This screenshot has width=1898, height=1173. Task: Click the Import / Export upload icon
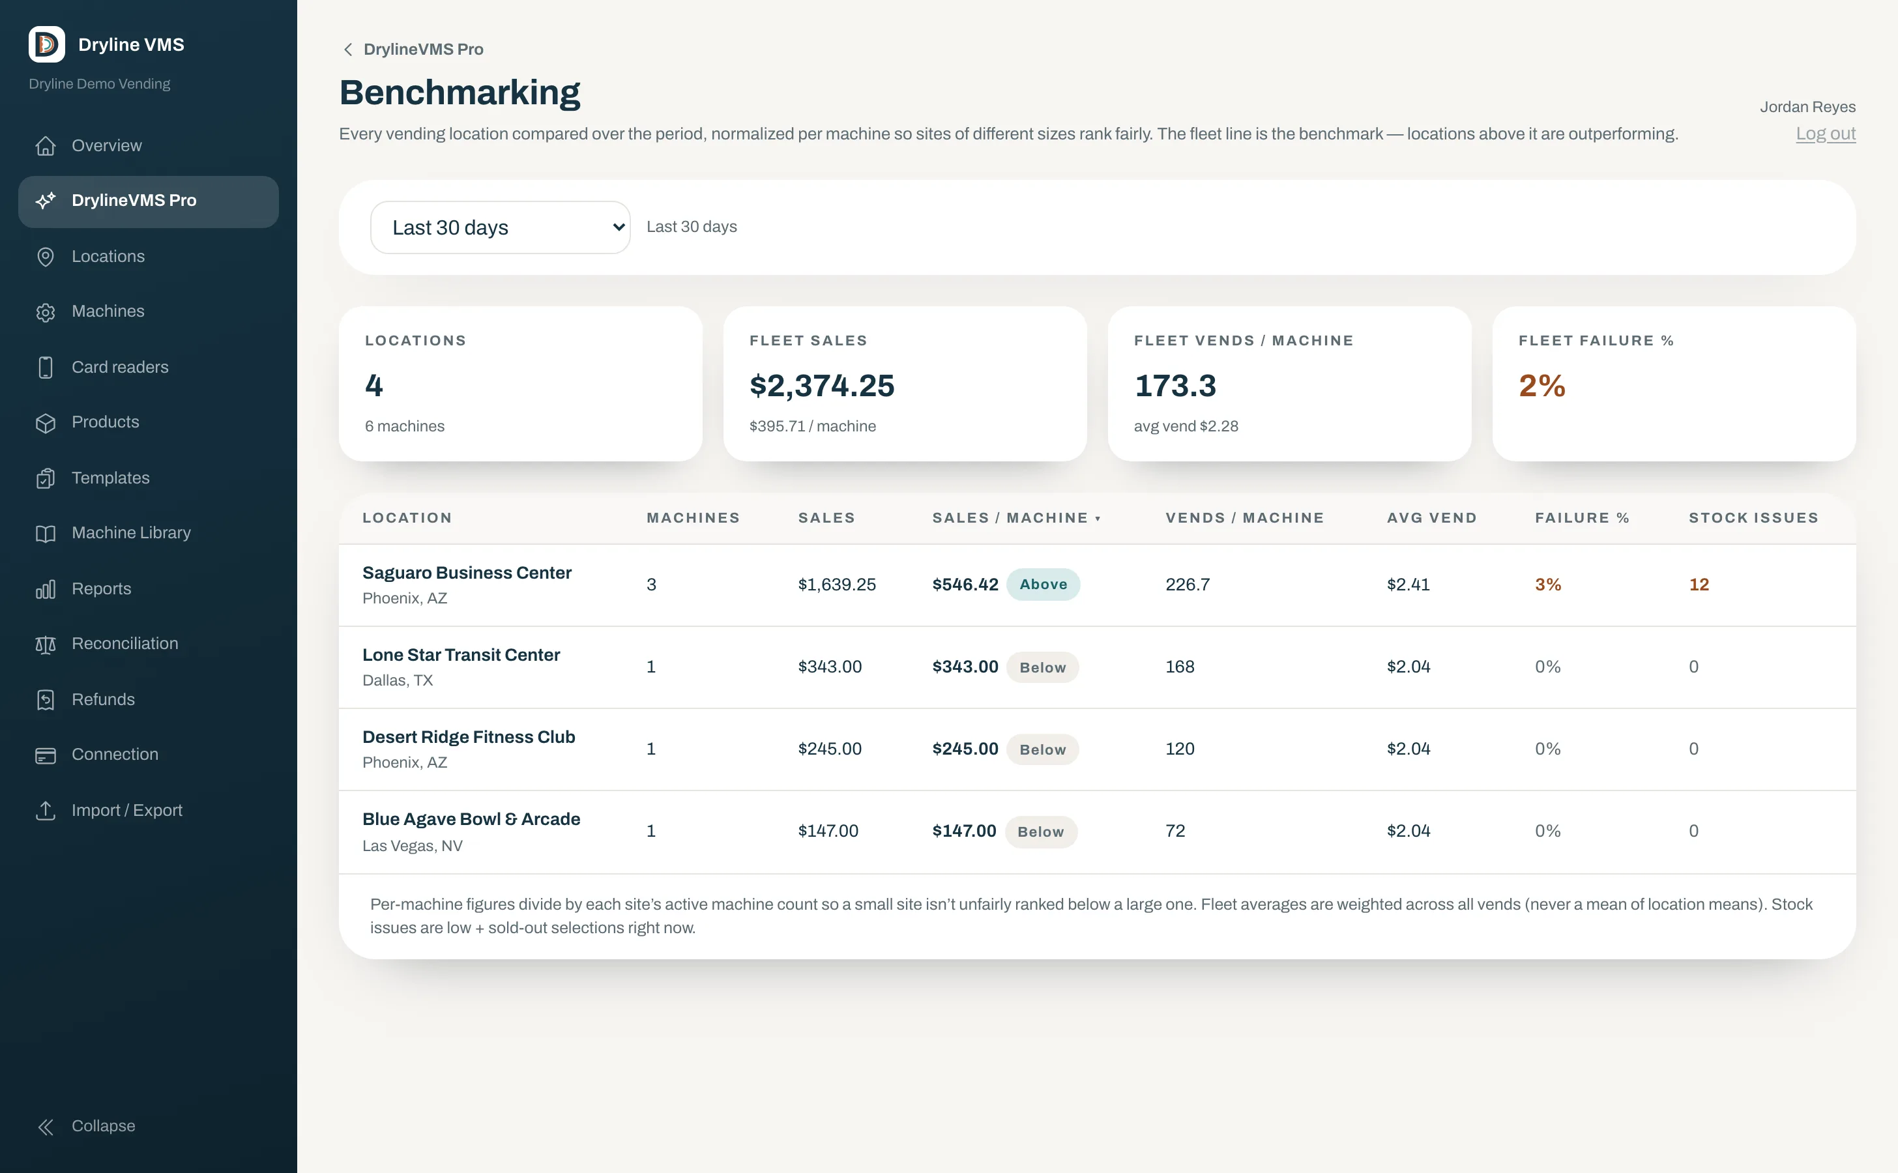[46, 811]
